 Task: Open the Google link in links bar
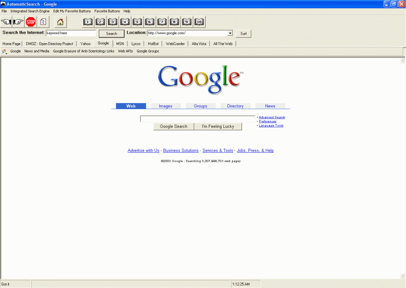16,51
